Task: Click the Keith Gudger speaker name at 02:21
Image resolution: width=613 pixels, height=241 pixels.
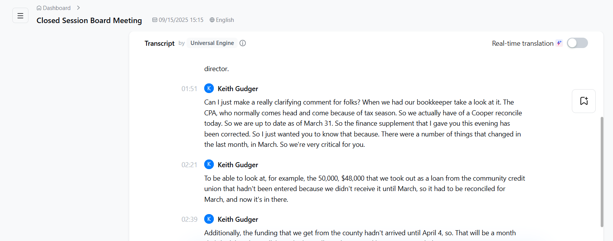Action: 238,165
